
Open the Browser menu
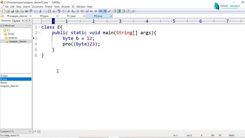pyautogui.click(x=65, y=7)
